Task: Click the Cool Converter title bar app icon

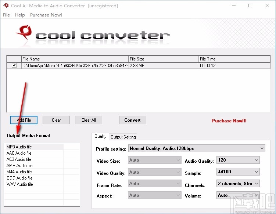Action: click(6, 5)
